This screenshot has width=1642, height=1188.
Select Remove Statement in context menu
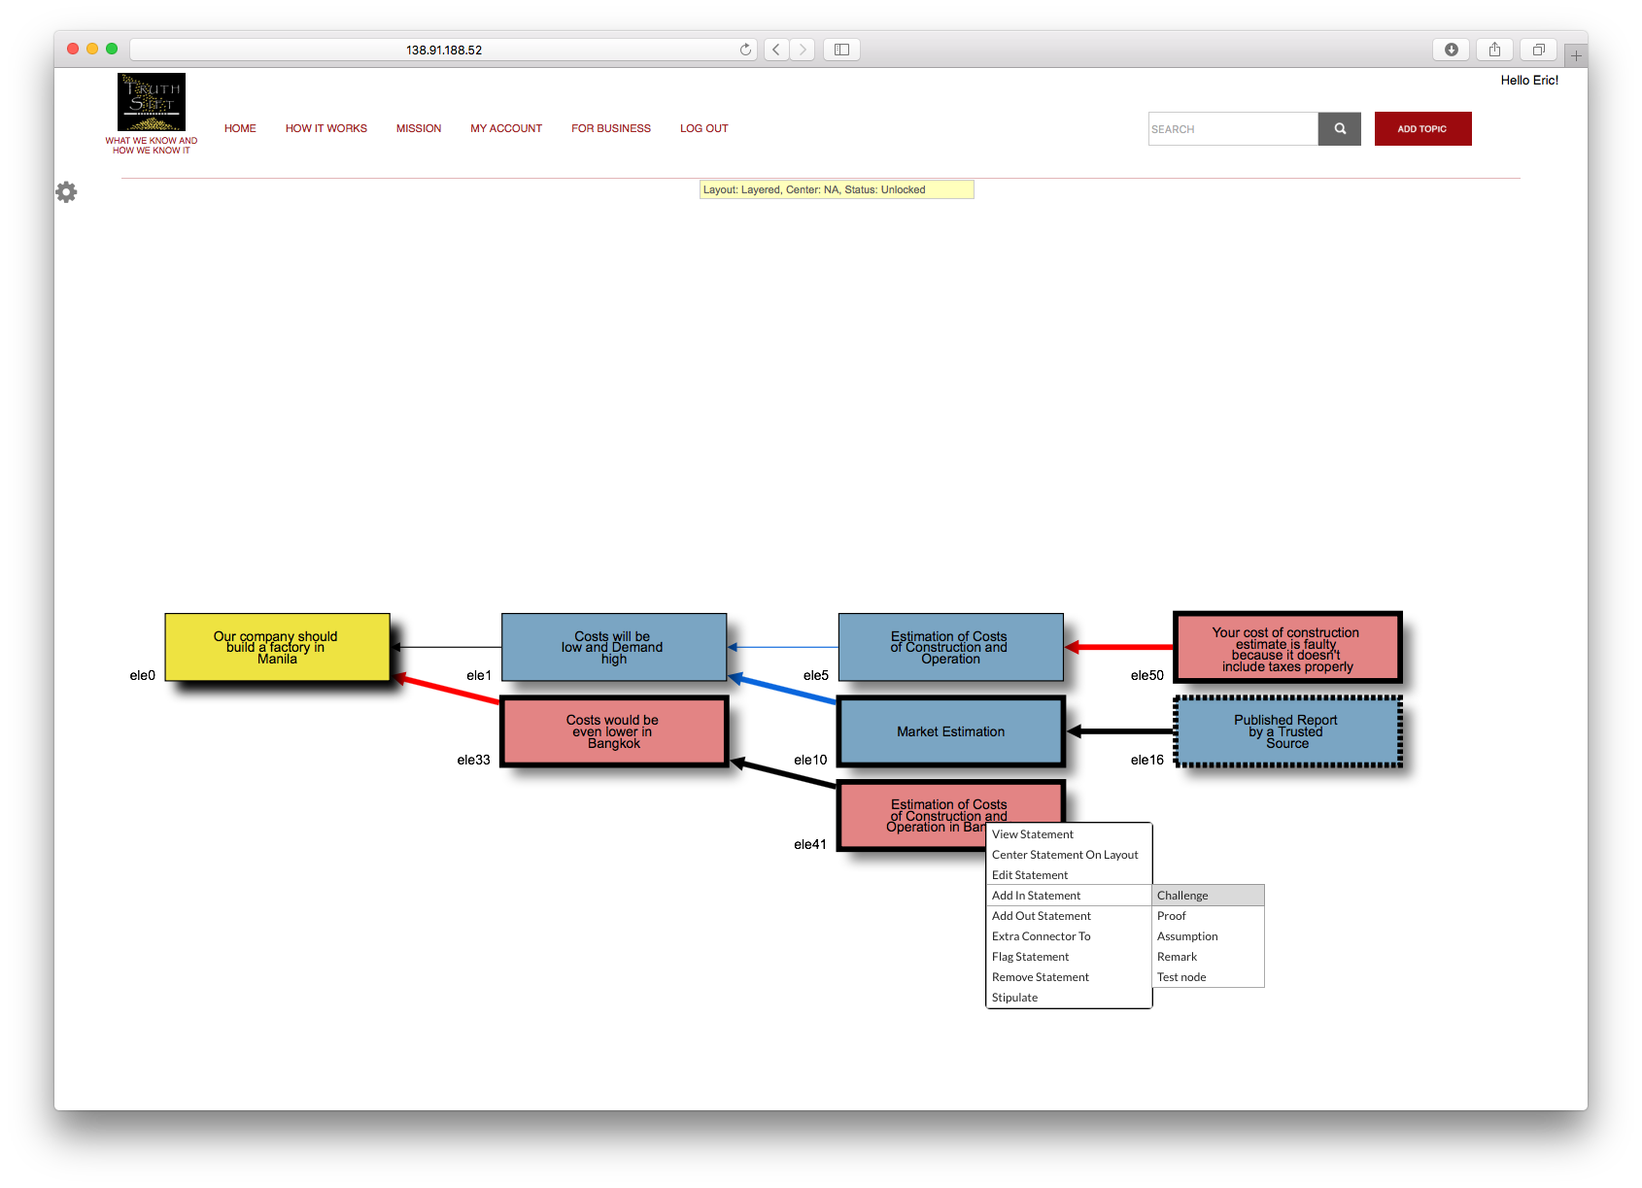click(x=1040, y=977)
